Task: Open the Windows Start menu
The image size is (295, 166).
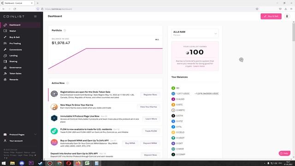Action: (x=4, y=163)
